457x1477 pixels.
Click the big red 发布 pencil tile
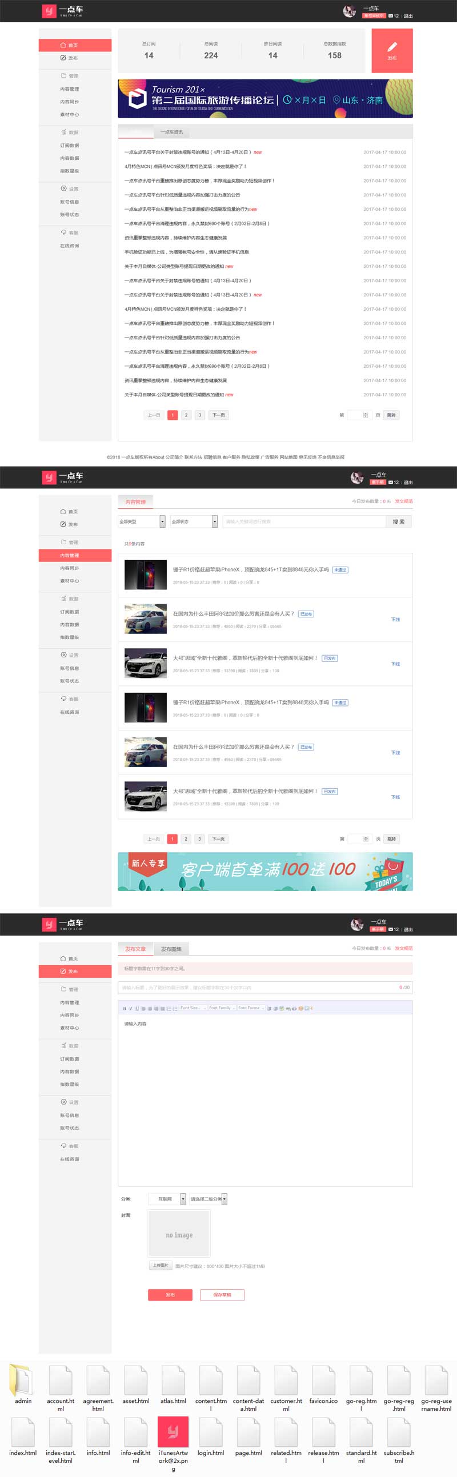coord(392,50)
